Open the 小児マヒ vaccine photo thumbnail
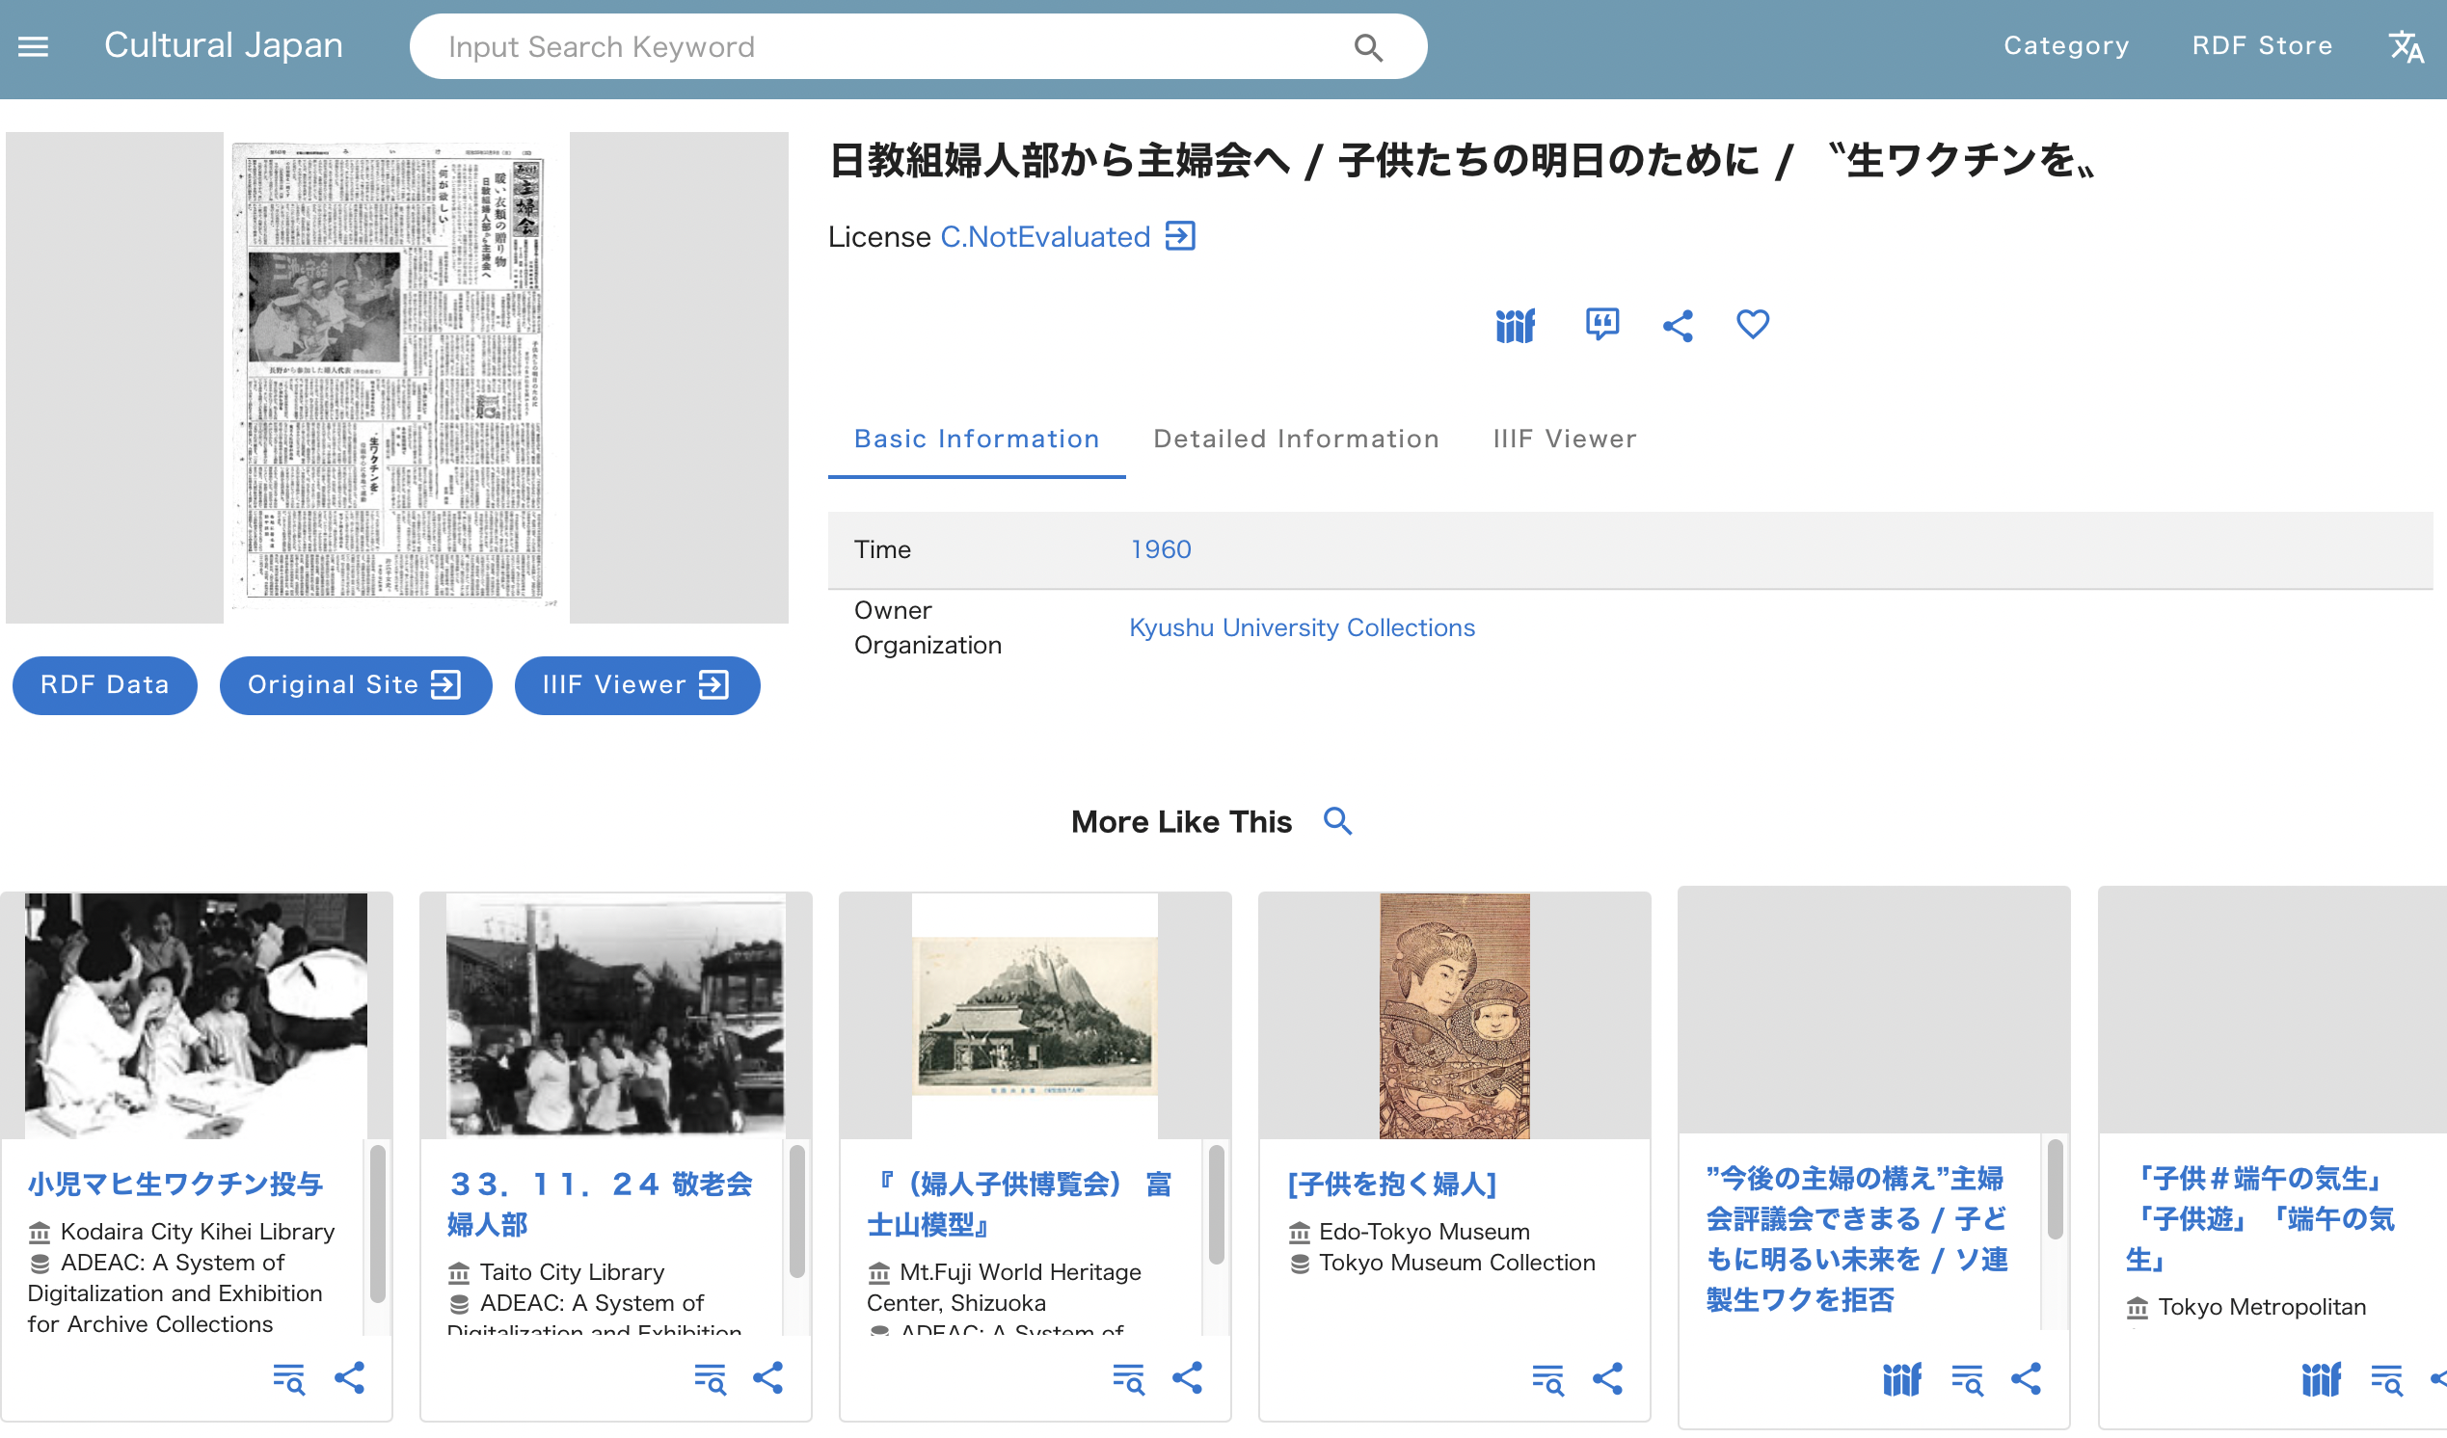 tap(196, 1015)
